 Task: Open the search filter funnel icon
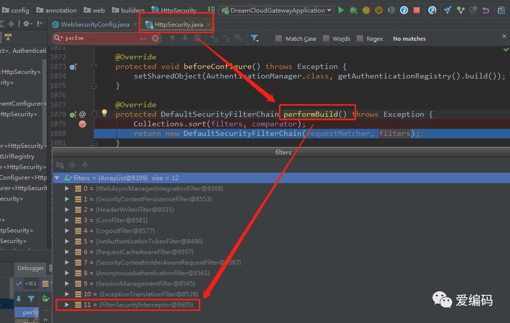[x=255, y=39]
